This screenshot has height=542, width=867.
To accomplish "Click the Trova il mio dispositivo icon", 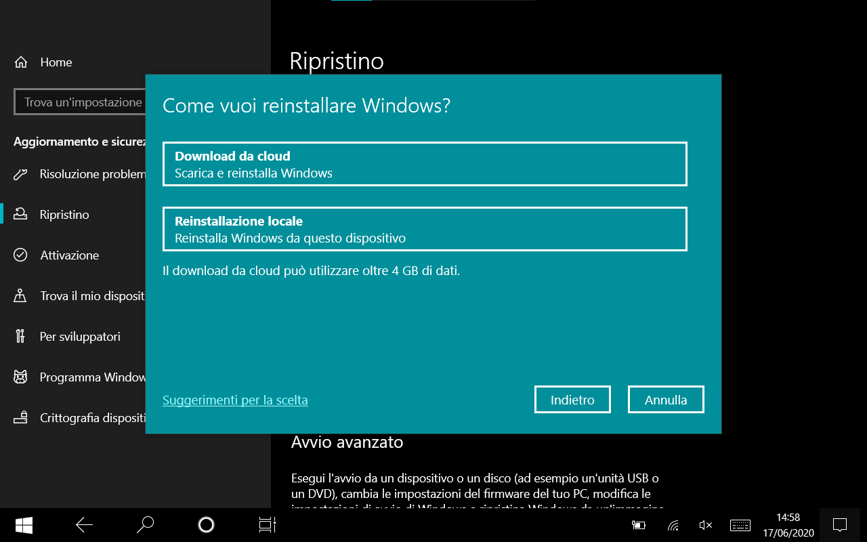I will tap(20, 296).
